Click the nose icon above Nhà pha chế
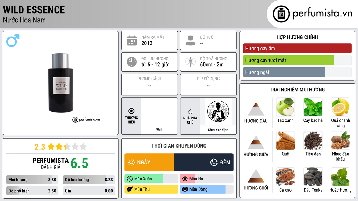The image size is (358, 201). [190, 111]
